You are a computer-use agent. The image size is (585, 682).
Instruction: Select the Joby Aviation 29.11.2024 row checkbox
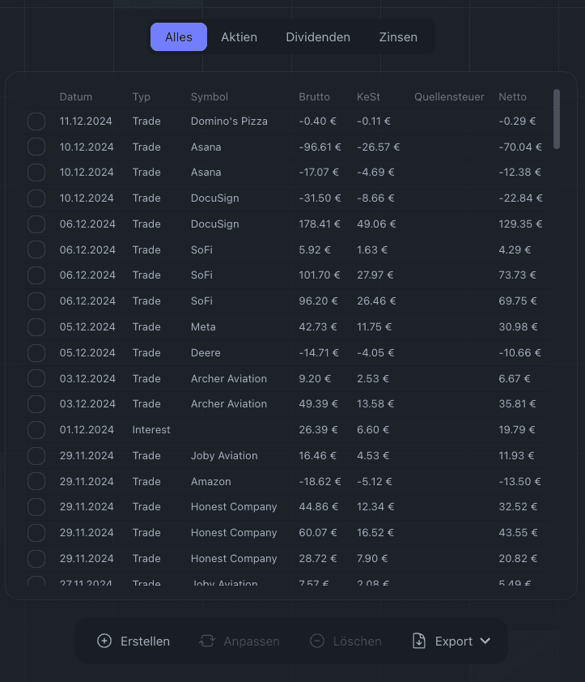(x=36, y=456)
